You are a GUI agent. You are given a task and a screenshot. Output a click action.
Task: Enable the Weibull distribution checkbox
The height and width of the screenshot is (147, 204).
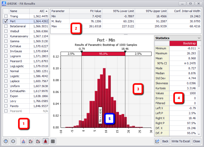coord(6,31)
